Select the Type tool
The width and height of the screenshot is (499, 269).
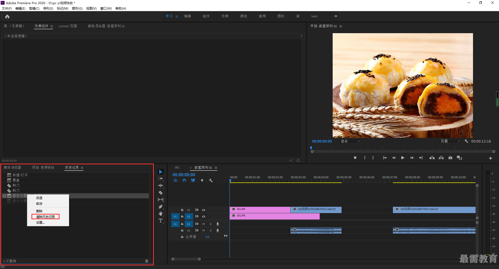(x=161, y=221)
